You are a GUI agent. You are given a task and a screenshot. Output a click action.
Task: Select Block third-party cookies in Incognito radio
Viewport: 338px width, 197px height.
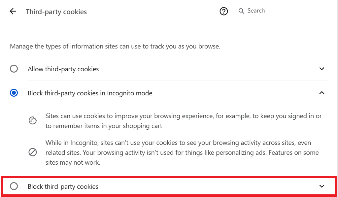pos(14,93)
